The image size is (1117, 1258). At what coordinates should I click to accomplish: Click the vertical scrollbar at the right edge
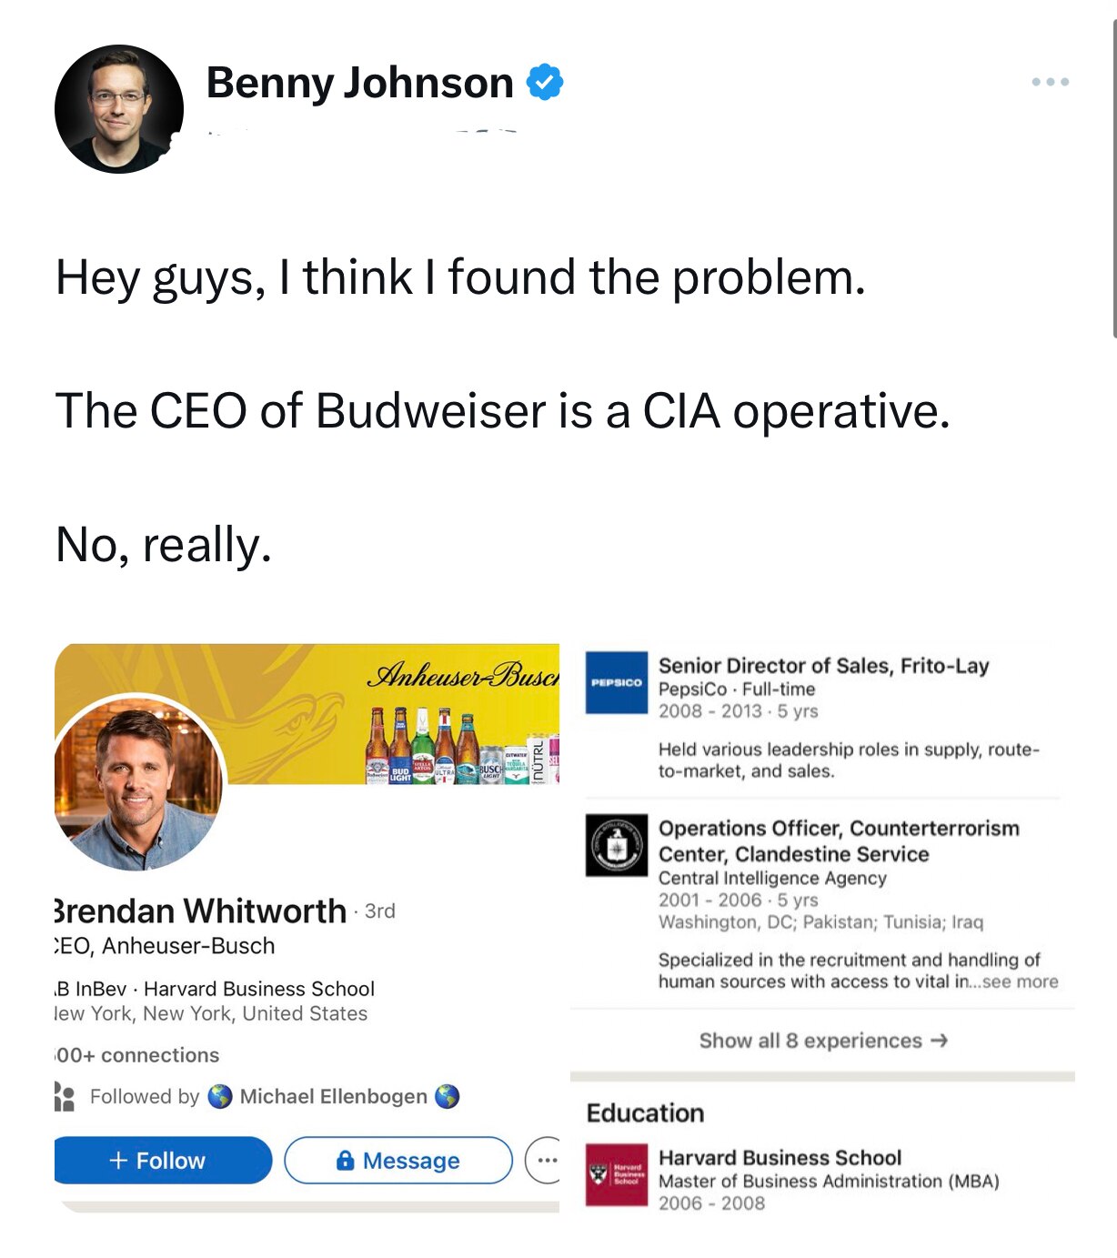point(1114,182)
